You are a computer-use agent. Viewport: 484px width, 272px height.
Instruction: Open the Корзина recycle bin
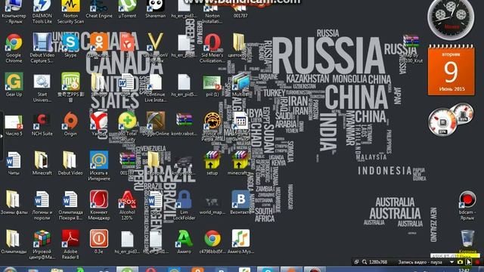pyautogui.click(x=467, y=242)
